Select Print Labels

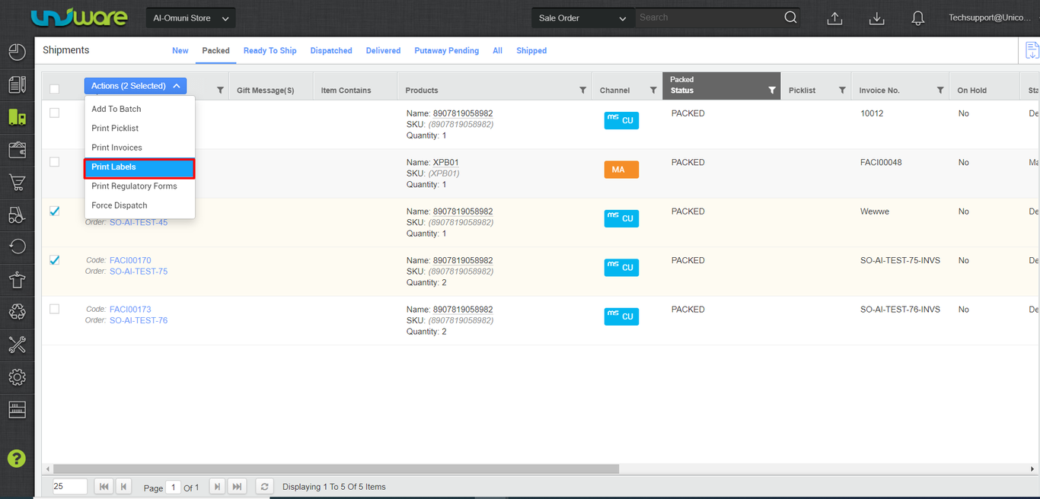[140, 167]
